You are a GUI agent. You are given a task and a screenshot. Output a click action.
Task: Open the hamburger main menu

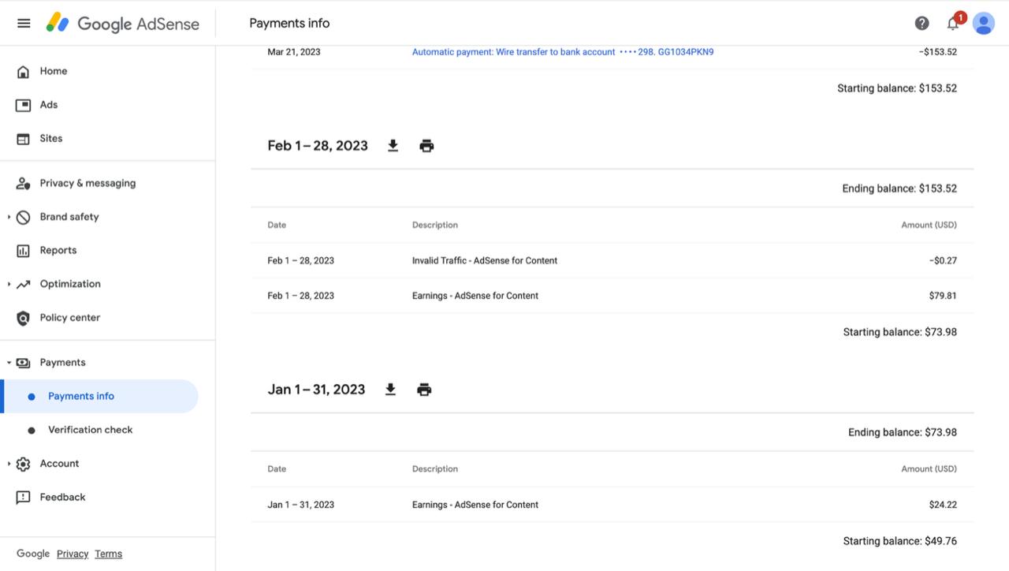(x=24, y=23)
